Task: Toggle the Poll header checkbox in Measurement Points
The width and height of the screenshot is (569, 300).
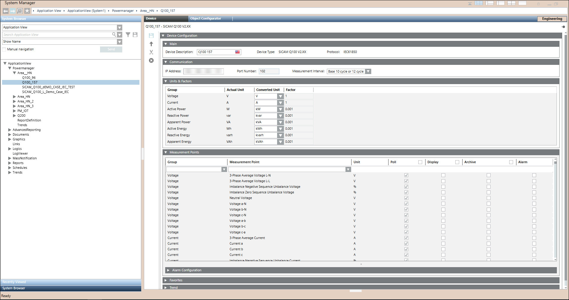Action: click(x=420, y=162)
